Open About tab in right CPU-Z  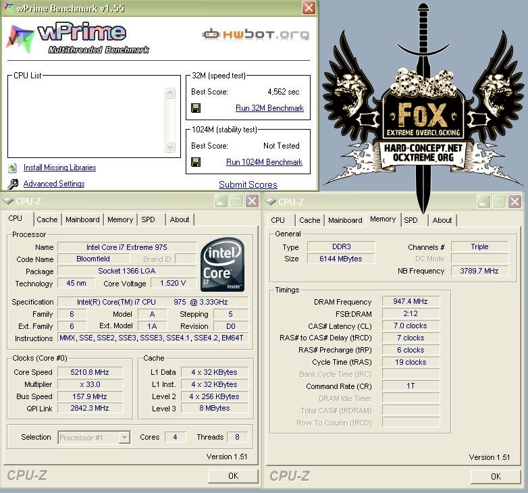[442, 220]
